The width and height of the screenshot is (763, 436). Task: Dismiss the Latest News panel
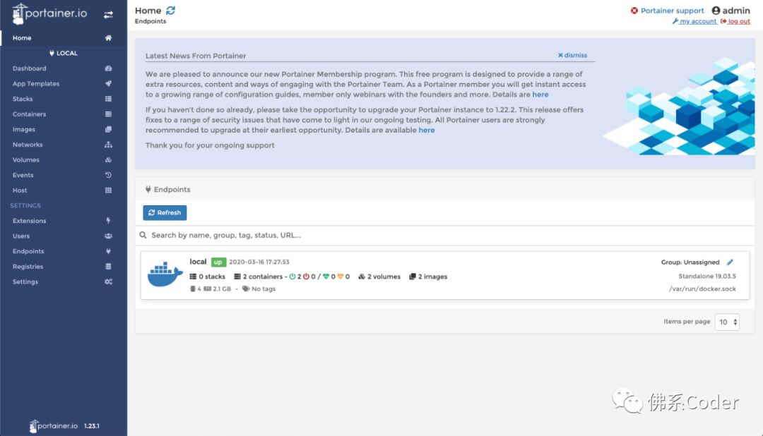(572, 55)
